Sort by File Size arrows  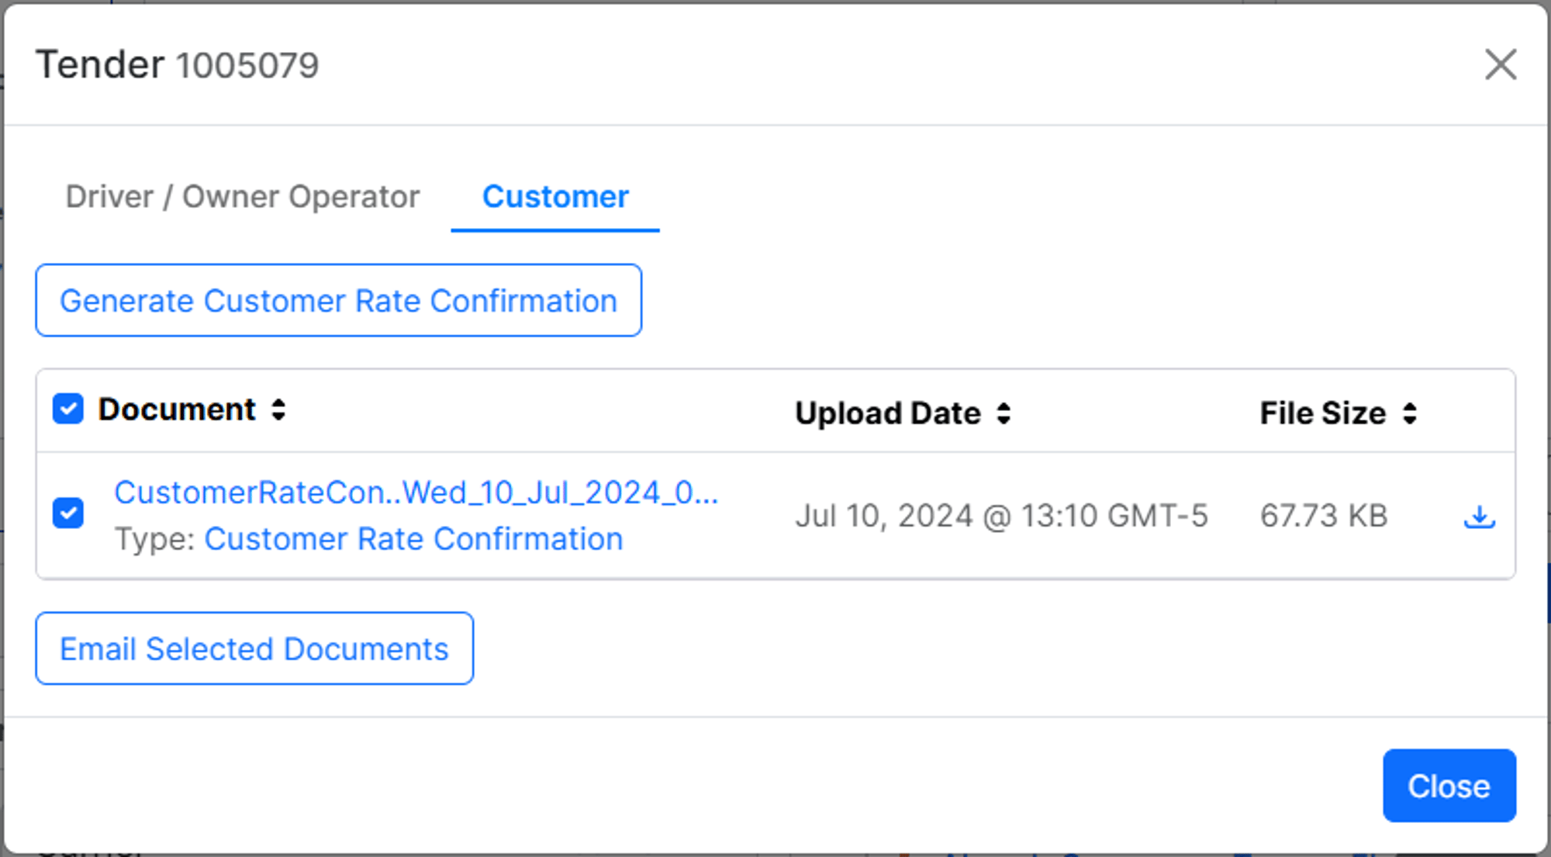point(1410,413)
